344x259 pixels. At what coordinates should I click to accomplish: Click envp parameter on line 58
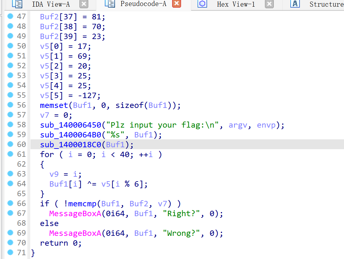(266, 125)
